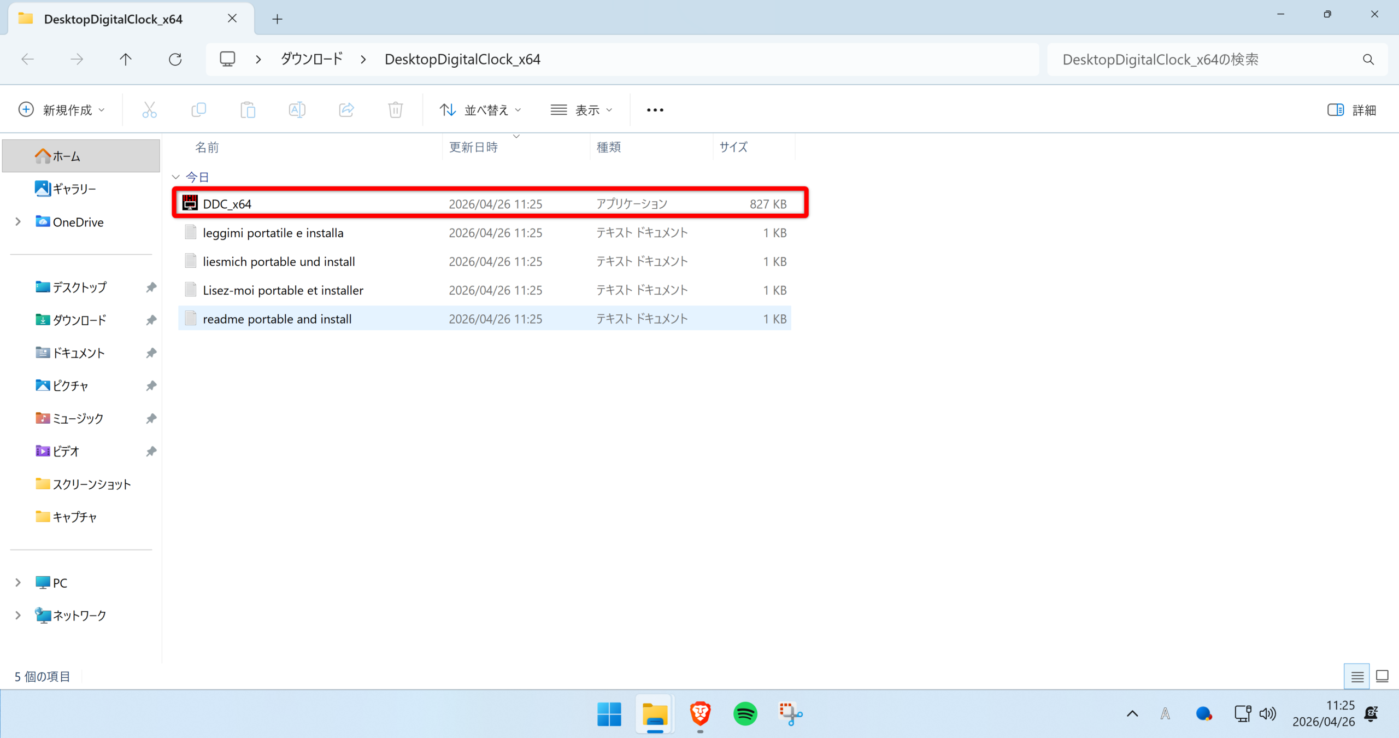The height and width of the screenshot is (738, 1399).
Task: Click the Cut scissors icon in toolbar
Action: point(149,110)
